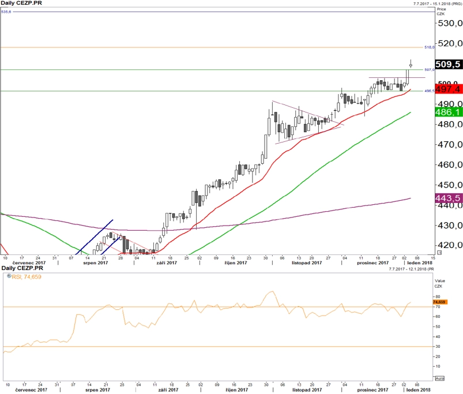Click the 518,0 resistance line label
This screenshot has width=463, height=394.
[x=430, y=47]
